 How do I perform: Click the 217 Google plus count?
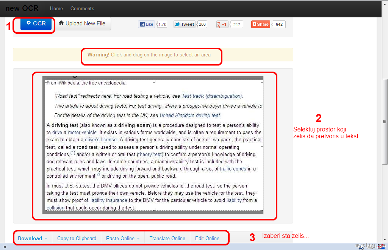(x=236, y=25)
